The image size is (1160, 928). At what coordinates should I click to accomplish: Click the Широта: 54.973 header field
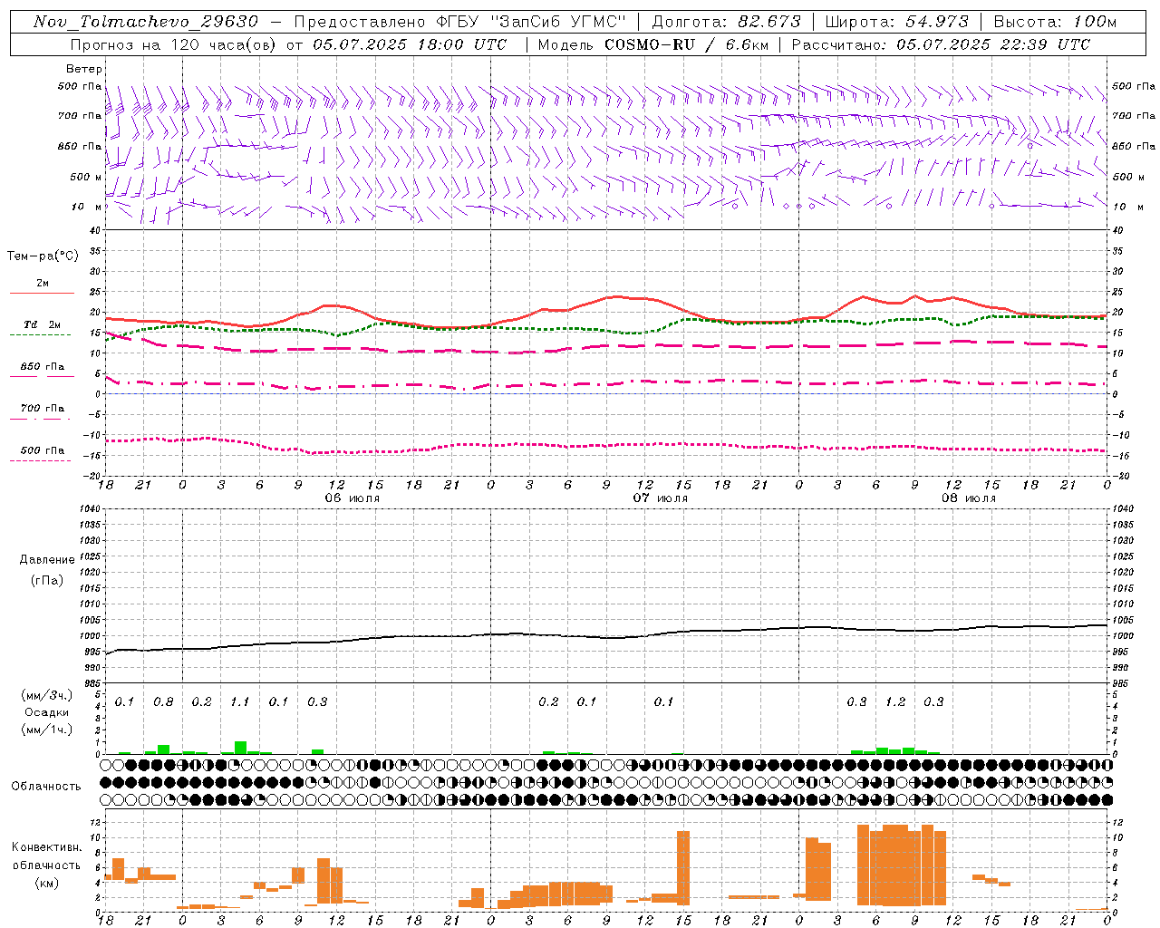pyautogui.click(x=897, y=22)
